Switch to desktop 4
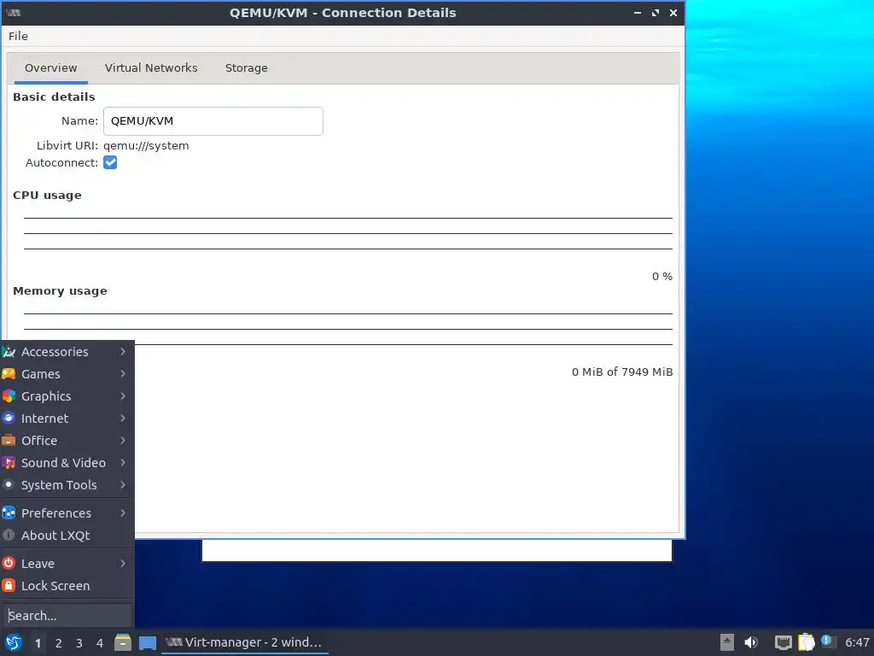Screen dimensions: 874x656 click(100, 643)
